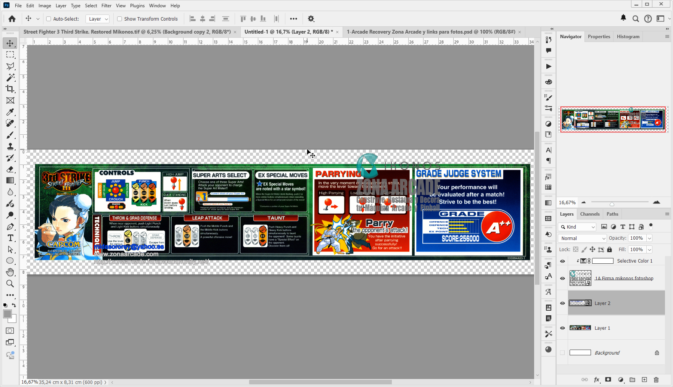Click the Navigator zoom slider handle
The width and height of the screenshot is (673, 387).
(612, 203)
